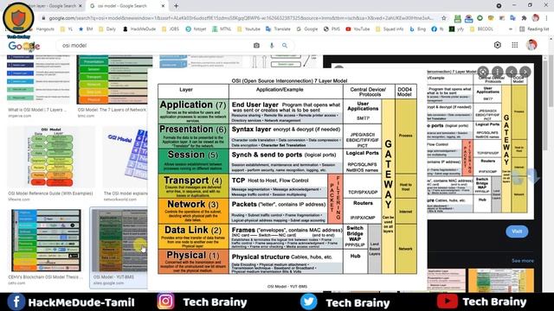The width and height of the screenshot is (554, 311).
Task: Open the PMS bookmark
Action: 332,29
